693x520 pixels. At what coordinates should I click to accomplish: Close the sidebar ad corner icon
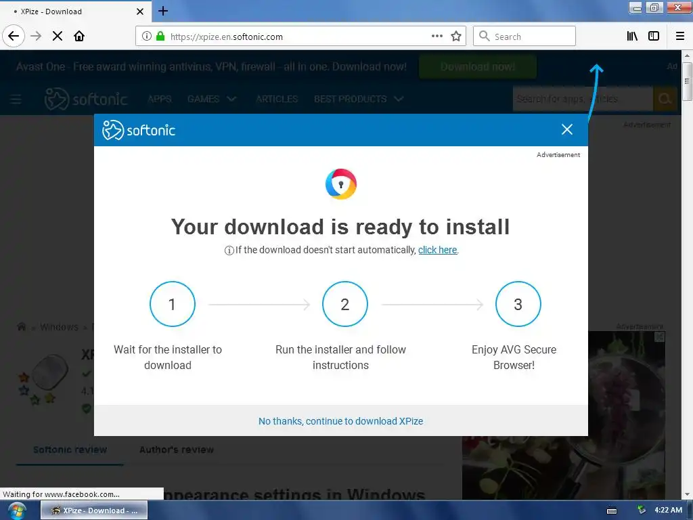pyautogui.click(x=659, y=337)
